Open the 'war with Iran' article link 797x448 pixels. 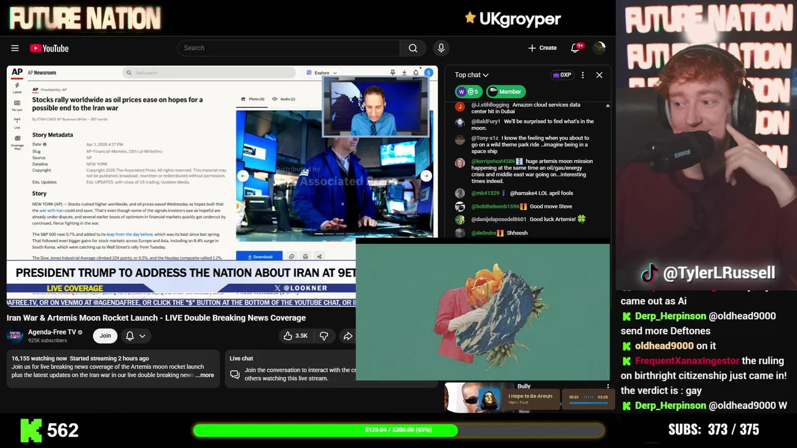pos(52,211)
